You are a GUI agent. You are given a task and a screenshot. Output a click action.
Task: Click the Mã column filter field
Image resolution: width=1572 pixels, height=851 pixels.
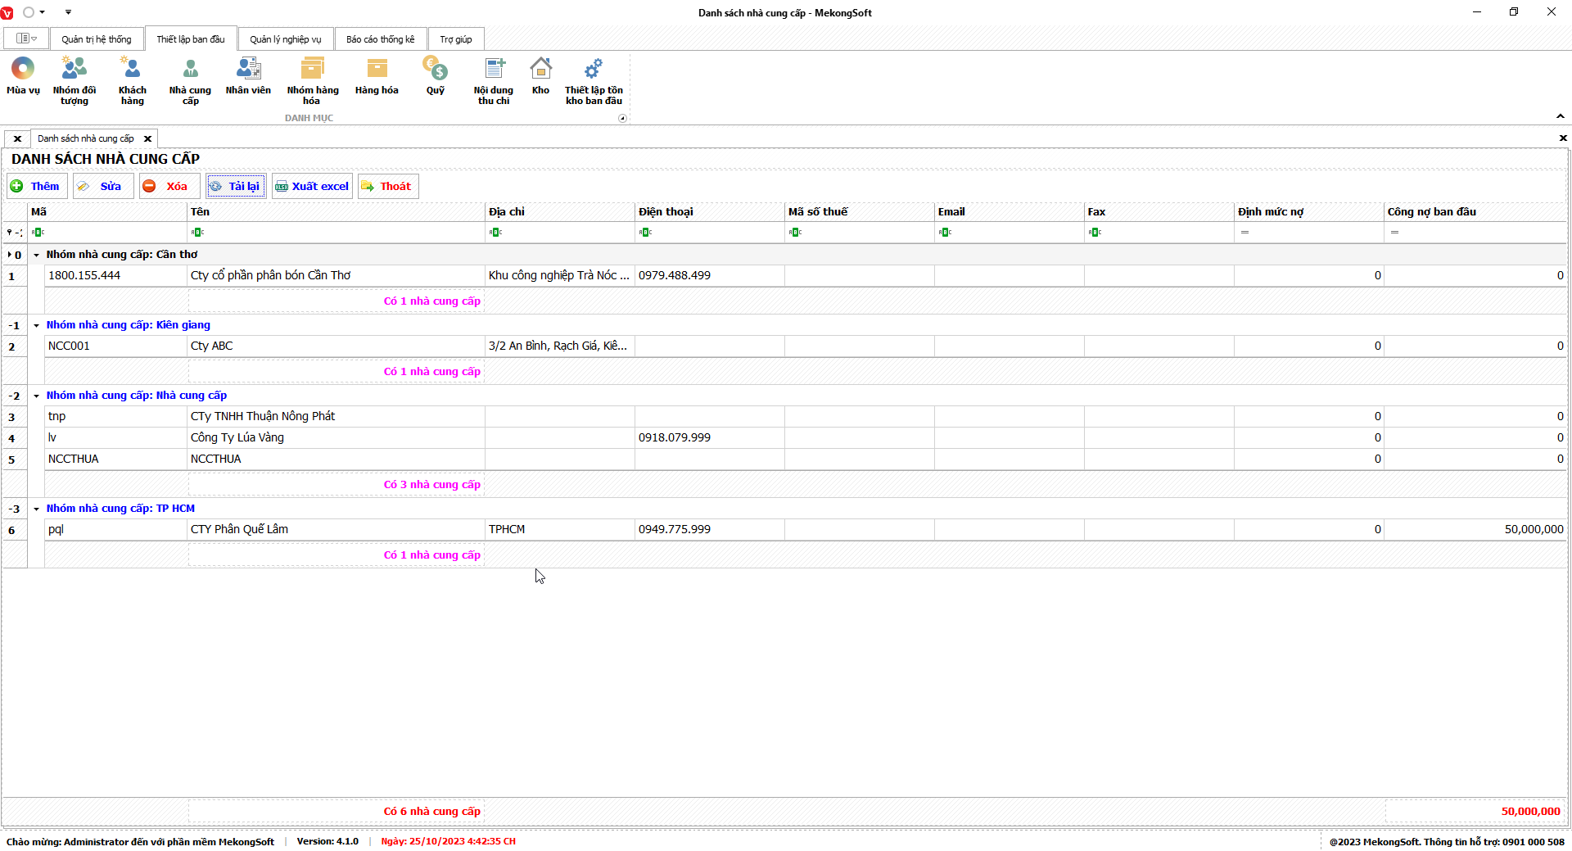[107, 233]
